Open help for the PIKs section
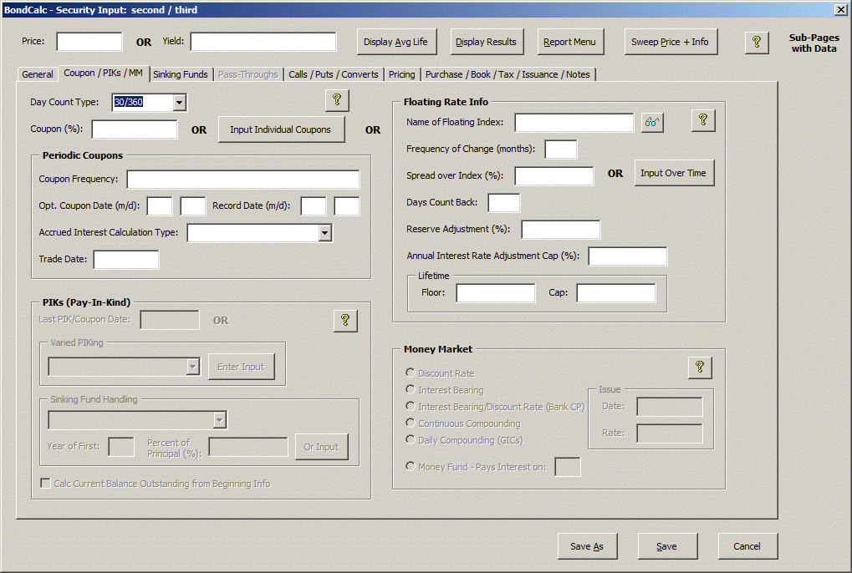852x573 pixels. pyautogui.click(x=345, y=320)
